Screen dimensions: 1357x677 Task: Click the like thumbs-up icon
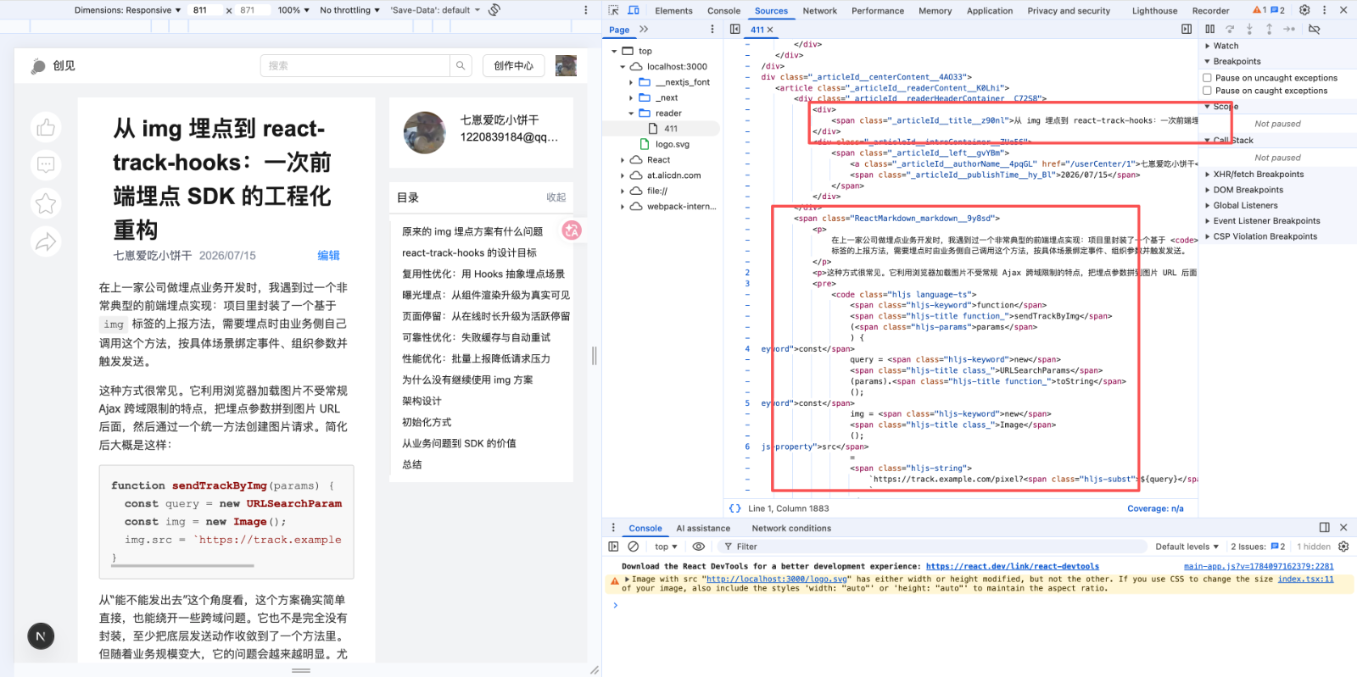point(46,127)
